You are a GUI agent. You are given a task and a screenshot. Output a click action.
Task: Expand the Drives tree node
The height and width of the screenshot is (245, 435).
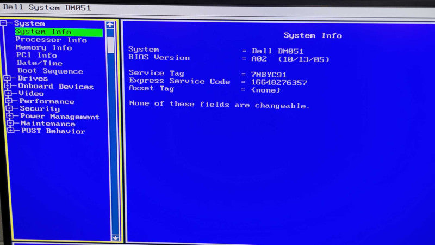click(8, 78)
